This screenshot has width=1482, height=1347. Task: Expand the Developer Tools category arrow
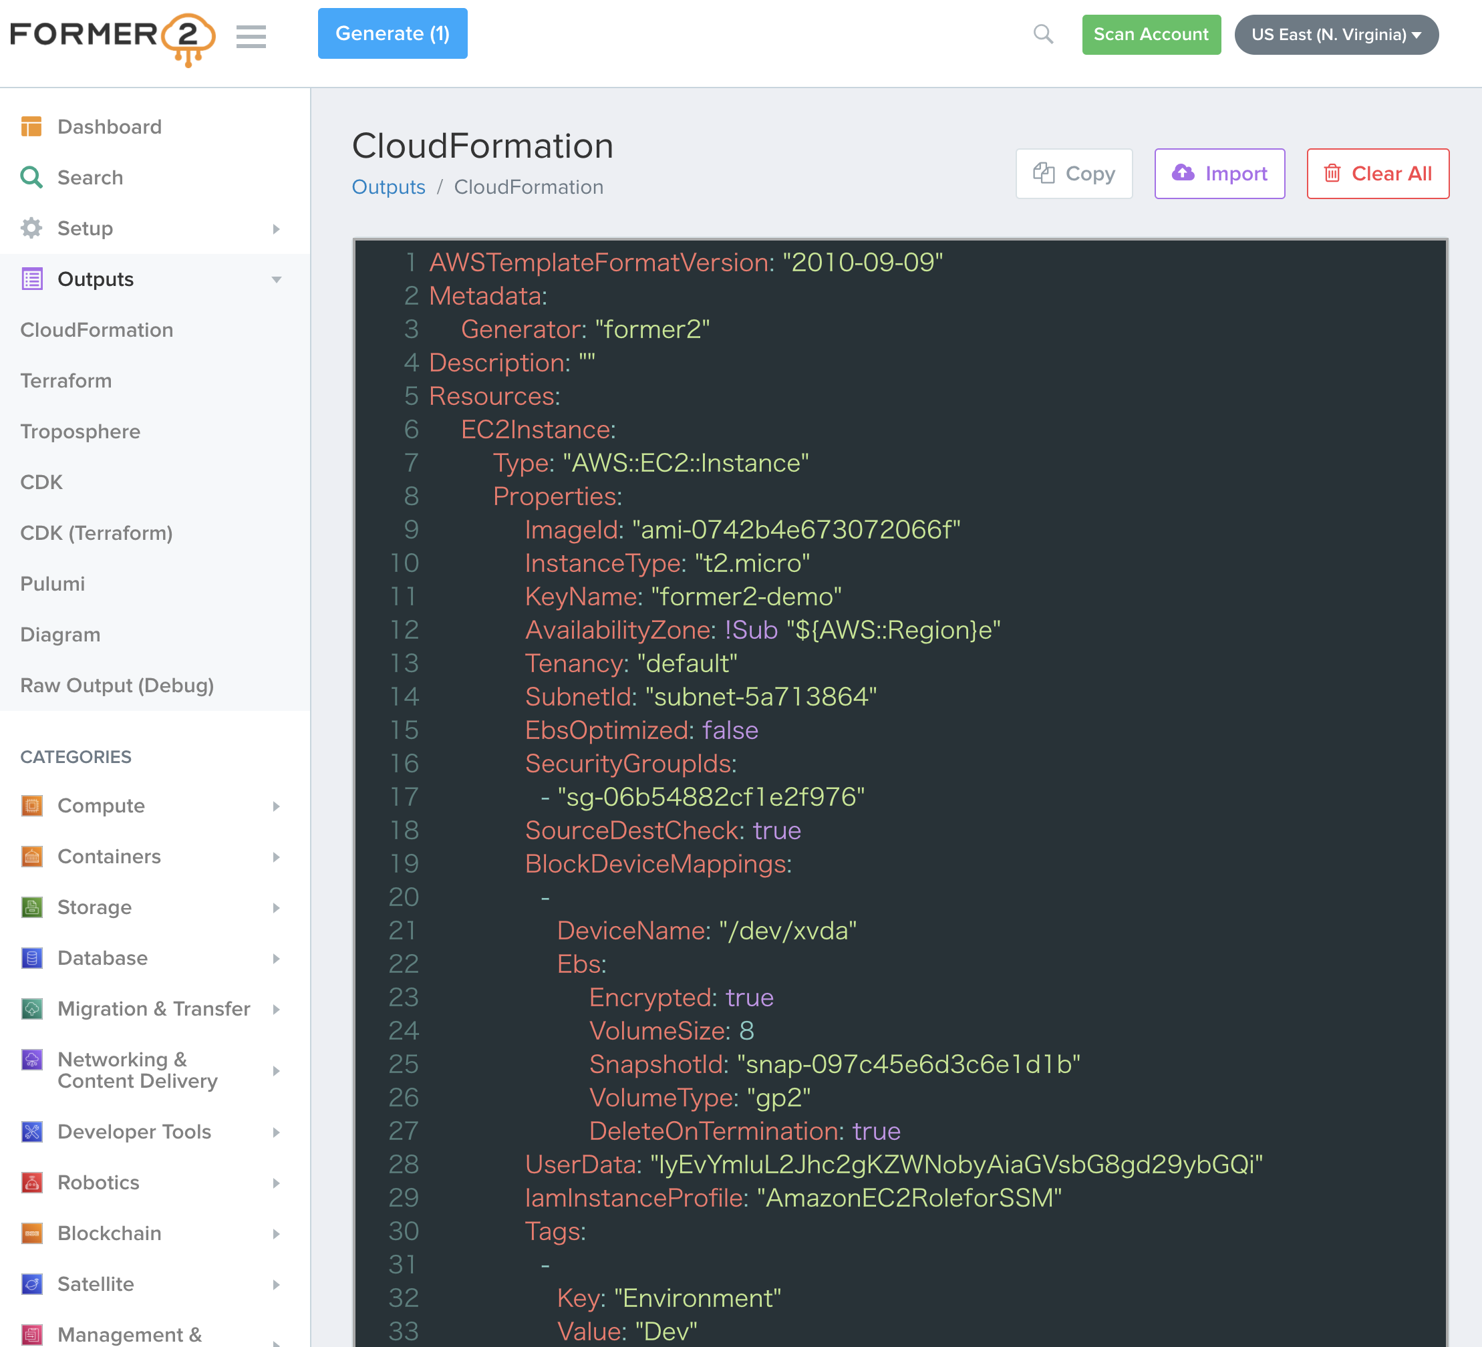(x=276, y=1133)
